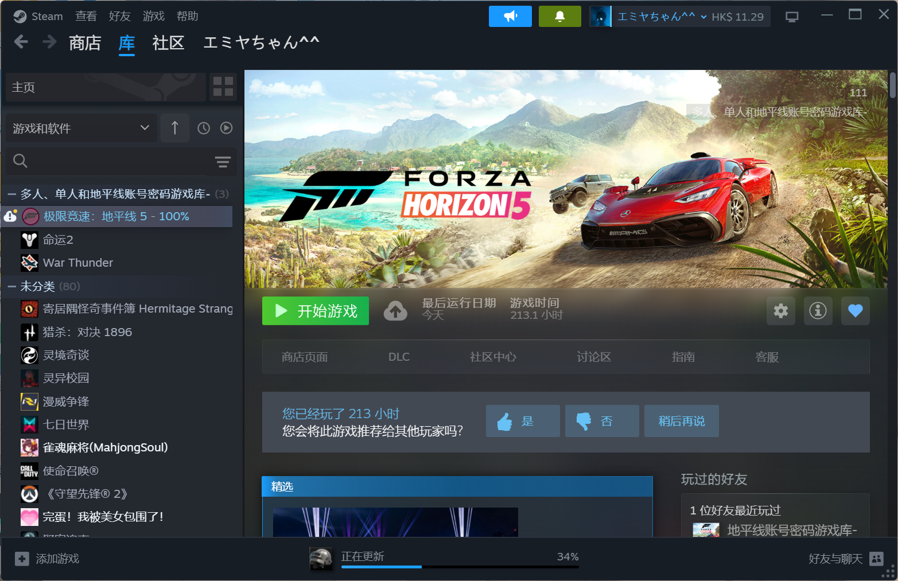
Task: Toggle favorite heart for Forza Horizon 5
Action: 855,311
